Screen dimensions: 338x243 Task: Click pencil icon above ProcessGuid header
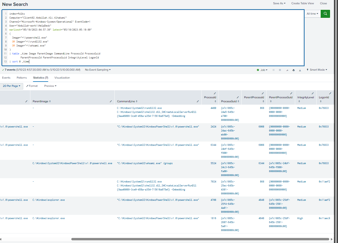tap(238, 97)
